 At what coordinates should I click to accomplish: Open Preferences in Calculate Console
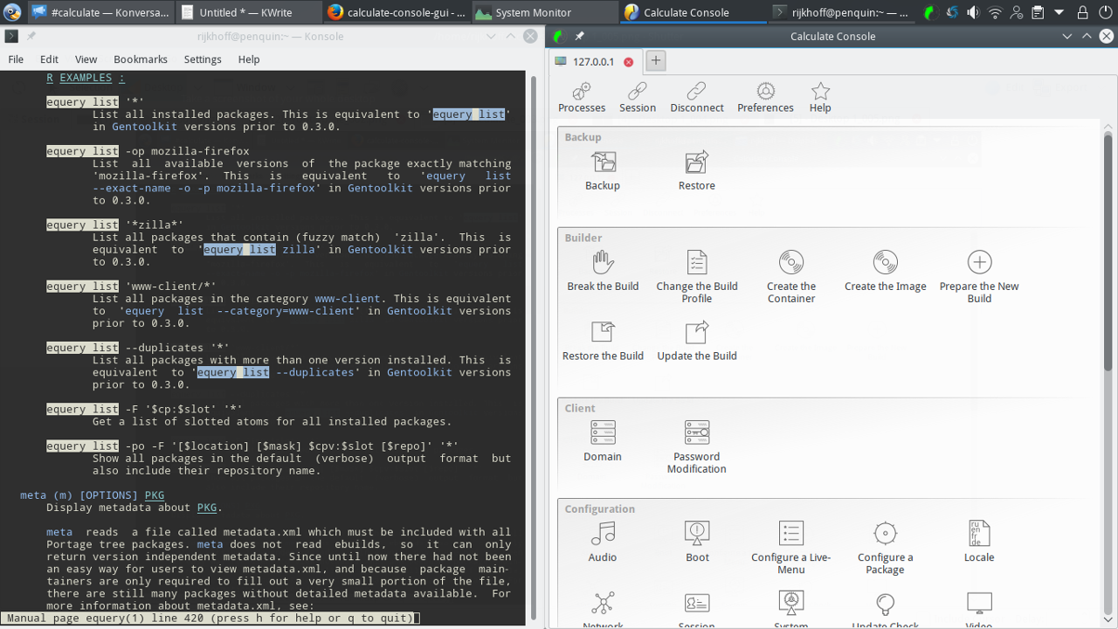coord(765,98)
